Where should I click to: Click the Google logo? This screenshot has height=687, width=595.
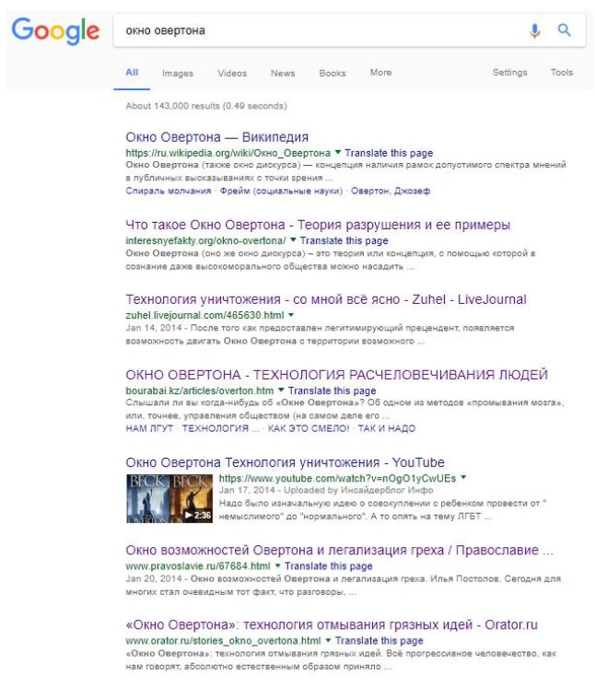point(55,30)
